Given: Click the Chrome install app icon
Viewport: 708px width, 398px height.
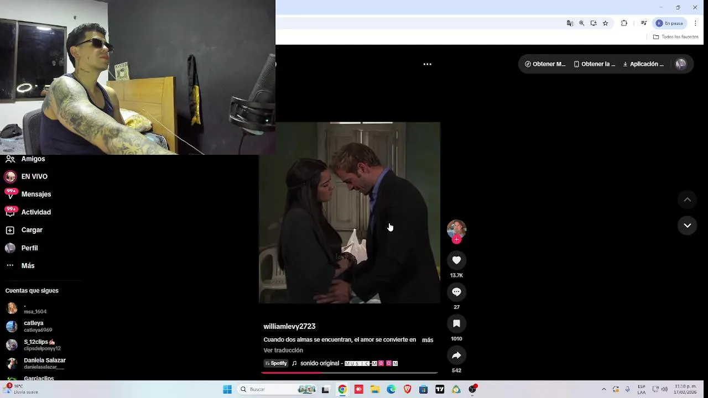Looking at the screenshot, I should click(x=594, y=23).
